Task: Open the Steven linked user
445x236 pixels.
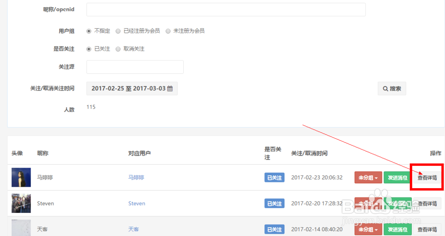Action: tap(137, 204)
